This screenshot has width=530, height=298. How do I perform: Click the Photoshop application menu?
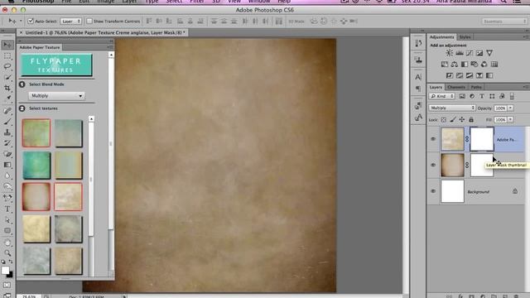pyautogui.click(x=38, y=2)
